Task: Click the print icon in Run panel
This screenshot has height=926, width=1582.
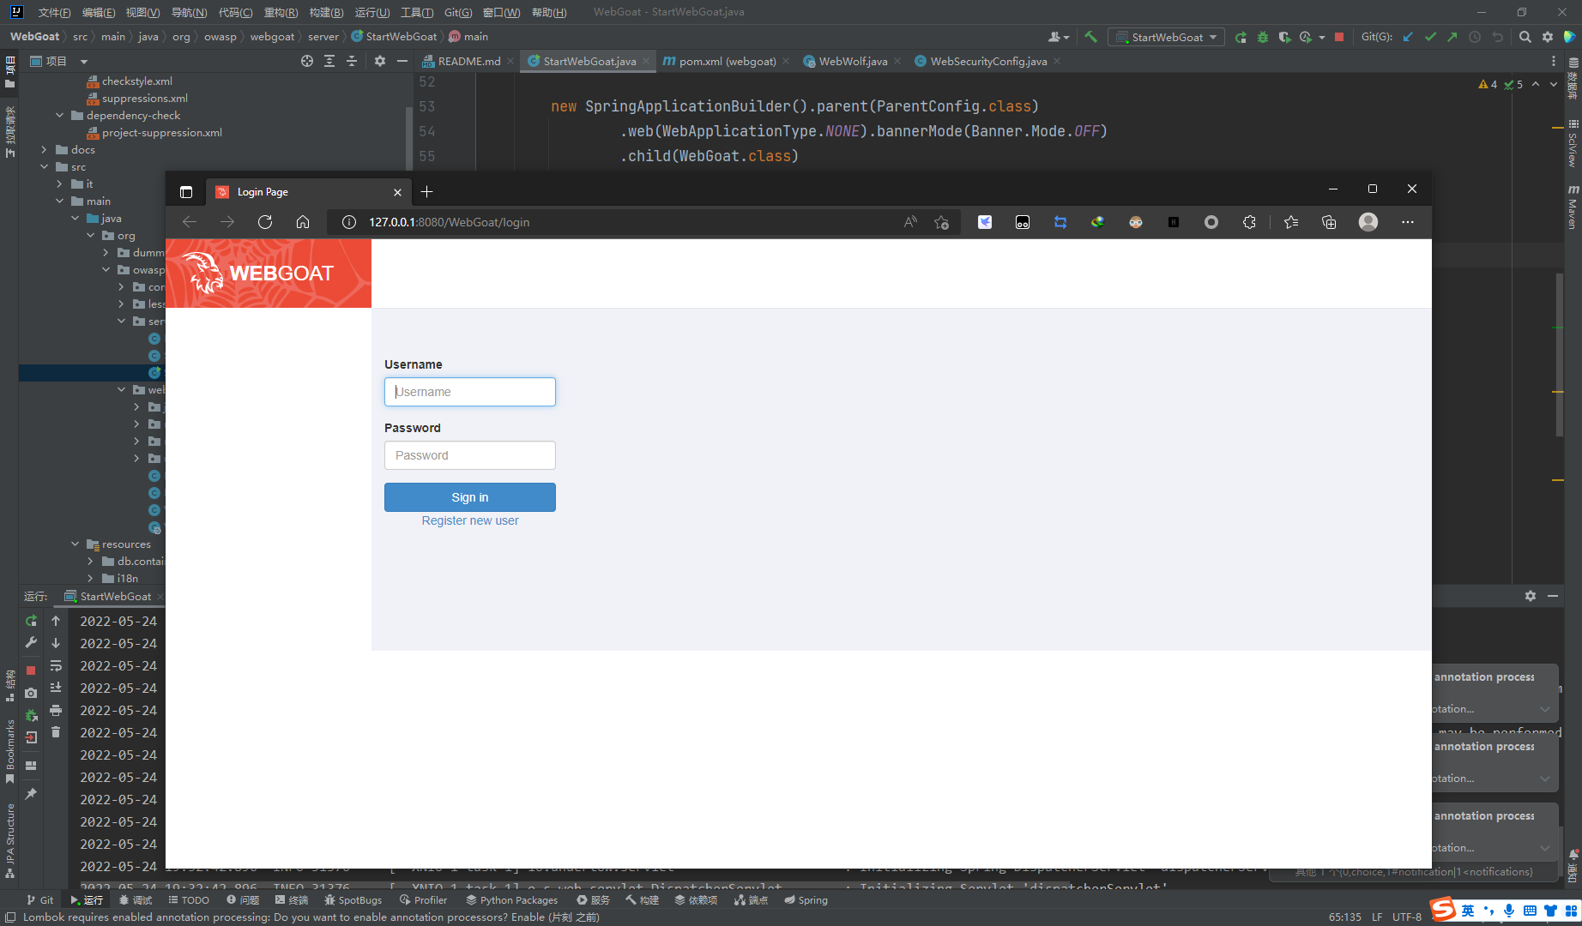Action: pyautogui.click(x=56, y=710)
